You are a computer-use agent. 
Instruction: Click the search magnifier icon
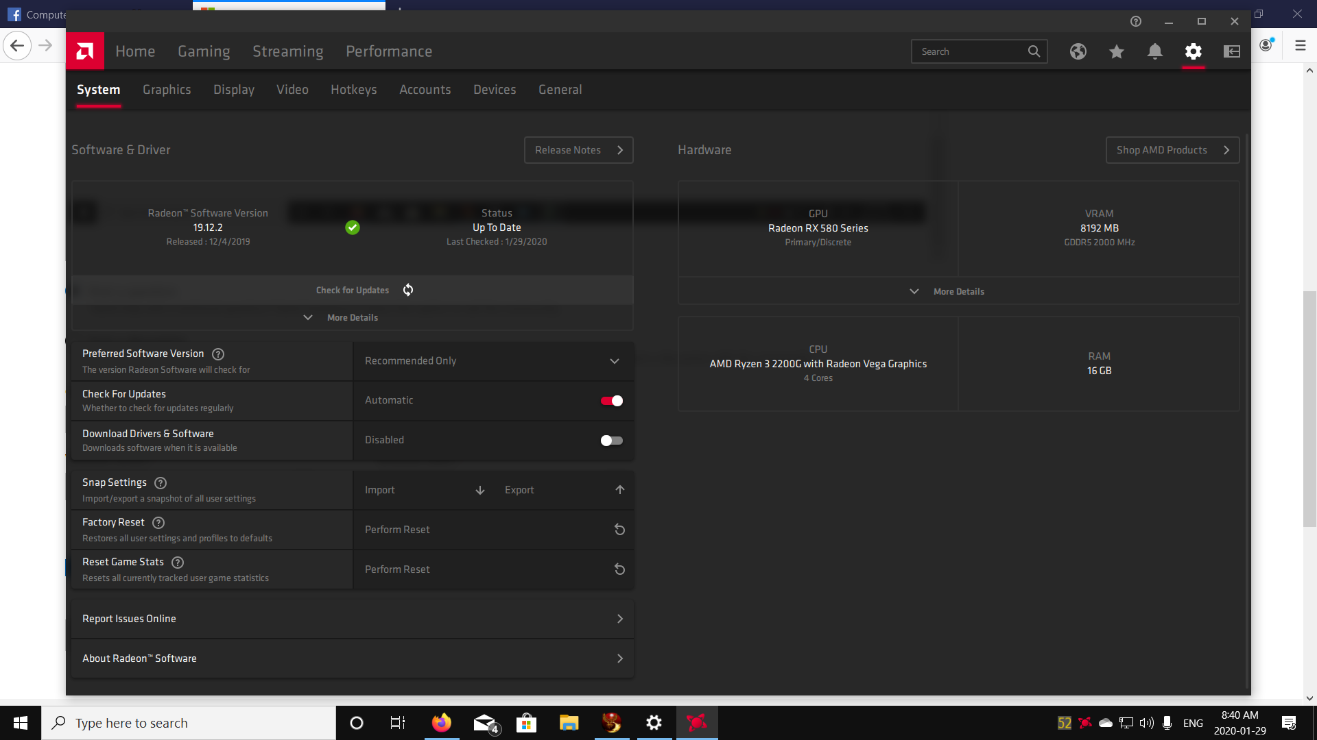tap(1034, 51)
